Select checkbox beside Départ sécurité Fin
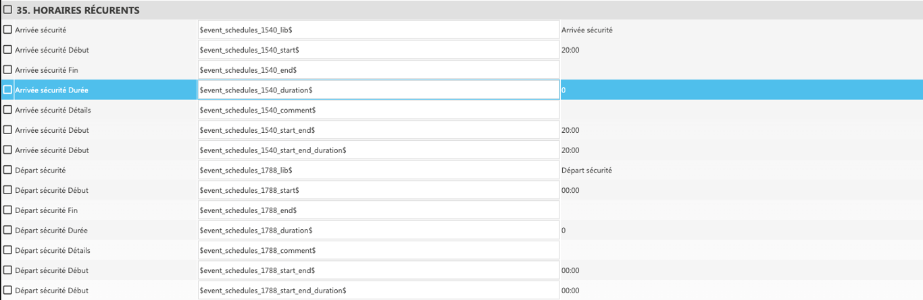The image size is (923, 300). [8, 210]
